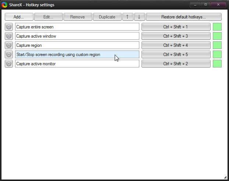Open settings gear for Capture active monitor

coord(9,64)
